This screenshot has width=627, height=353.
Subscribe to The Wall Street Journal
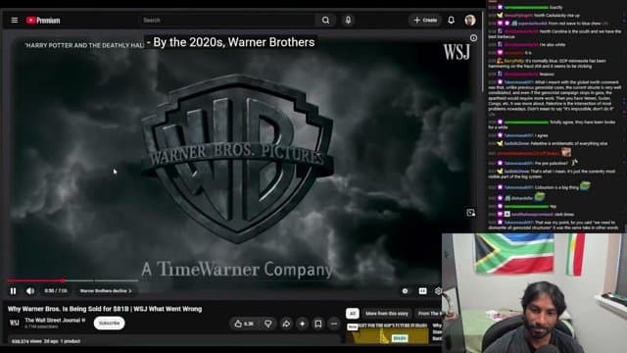tap(109, 323)
